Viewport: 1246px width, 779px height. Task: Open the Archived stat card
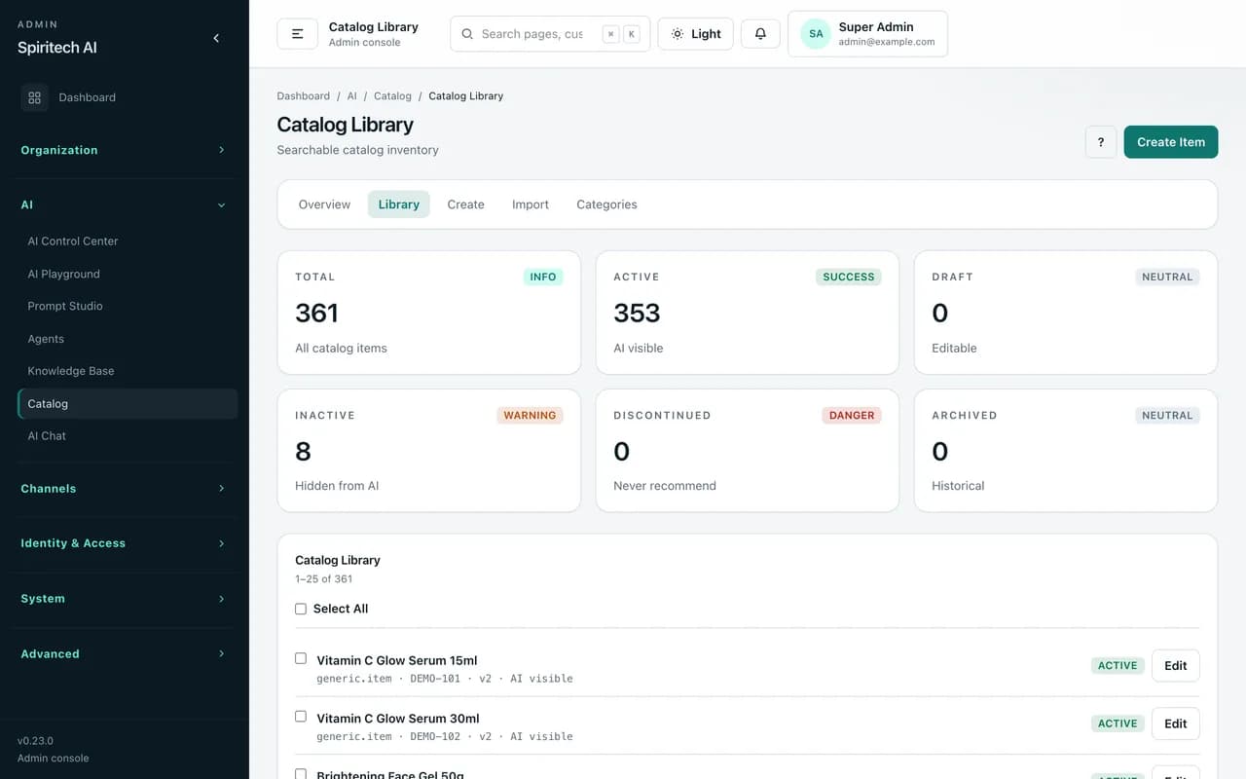point(1066,451)
